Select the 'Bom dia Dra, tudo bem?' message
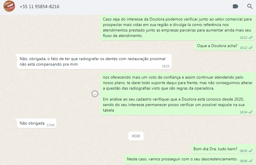 [x=223, y=149]
